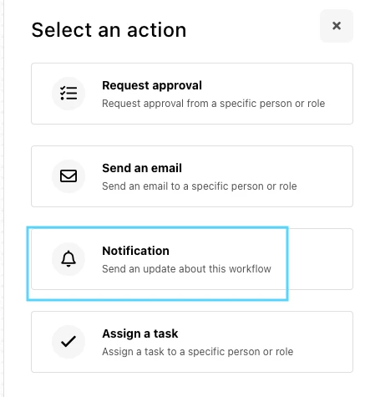Image resolution: width=365 pixels, height=397 pixels.
Task: Click the bell icon for Notification
Action: coord(68,259)
